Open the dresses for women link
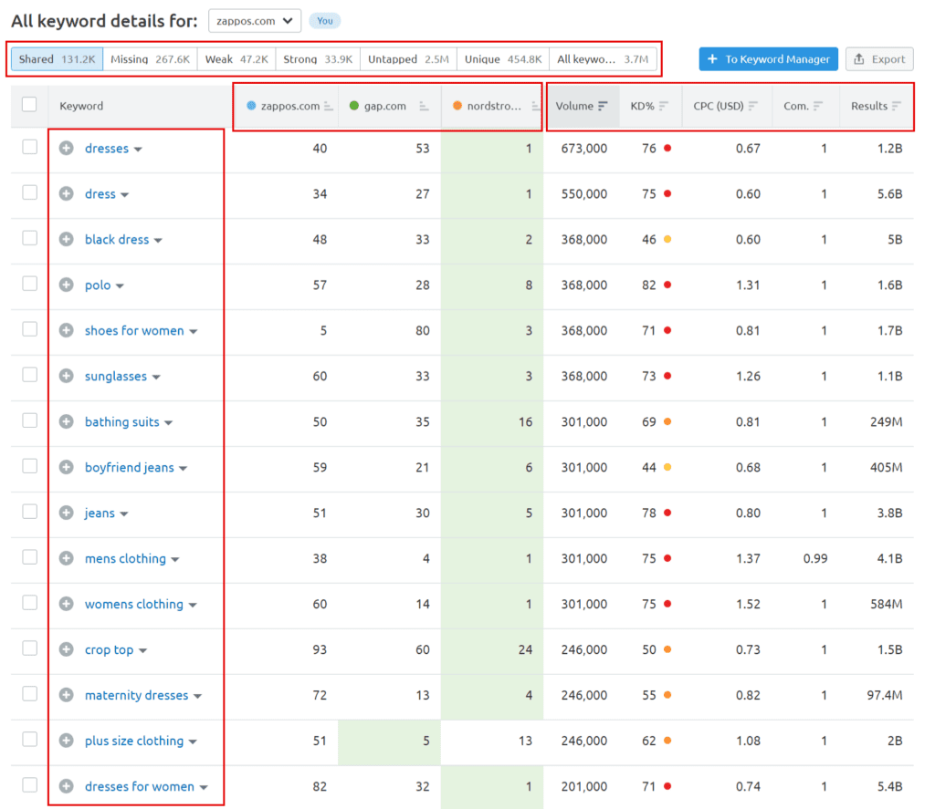The image size is (935, 809). pyautogui.click(x=140, y=786)
